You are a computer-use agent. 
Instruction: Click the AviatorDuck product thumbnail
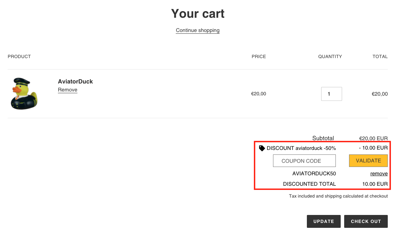24,94
